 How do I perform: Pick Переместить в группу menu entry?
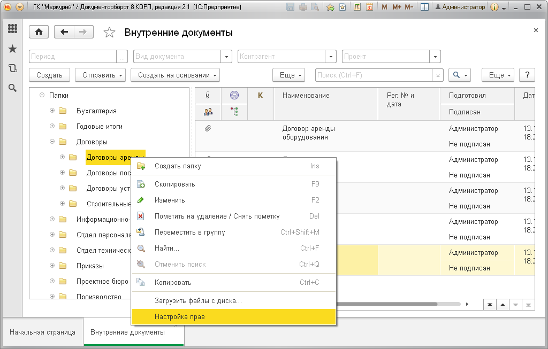[x=233, y=232]
